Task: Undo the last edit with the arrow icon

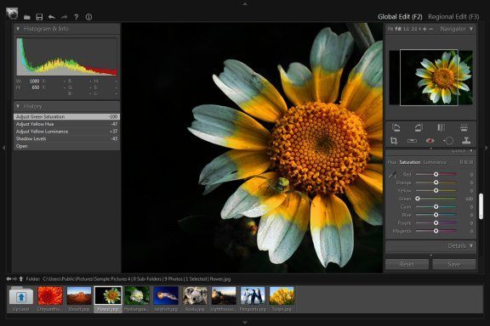Action: coord(52,17)
